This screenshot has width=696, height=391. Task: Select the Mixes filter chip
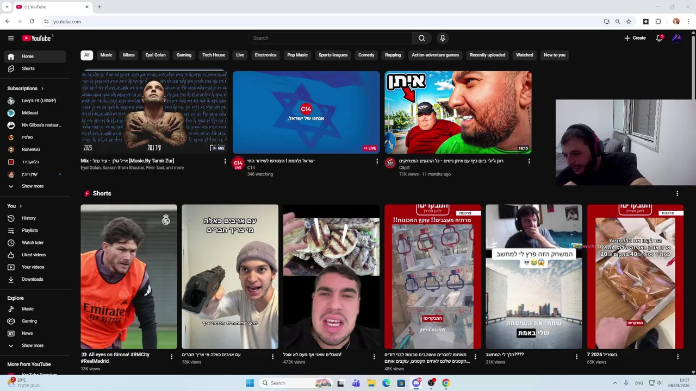[129, 55]
